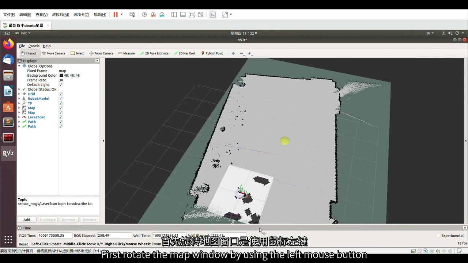The height and width of the screenshot is (263, 468).
Task: Activate the 2D Pose Estimate tool
Action: (154, 53)
